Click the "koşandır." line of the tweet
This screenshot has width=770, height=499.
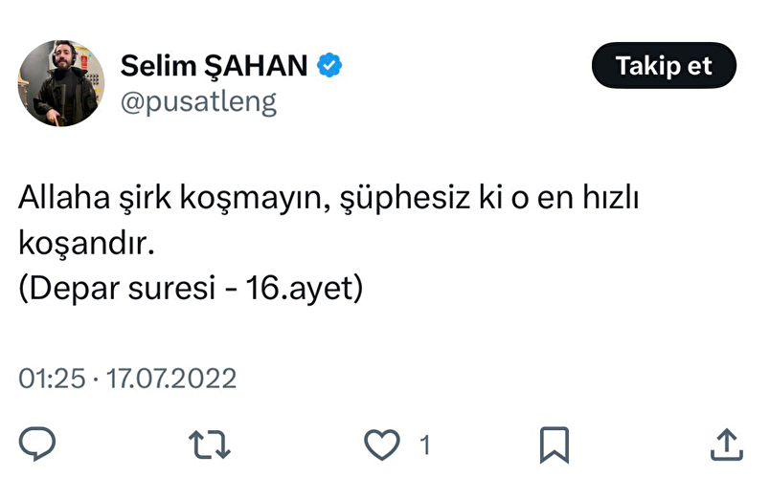tap(86, 244)
